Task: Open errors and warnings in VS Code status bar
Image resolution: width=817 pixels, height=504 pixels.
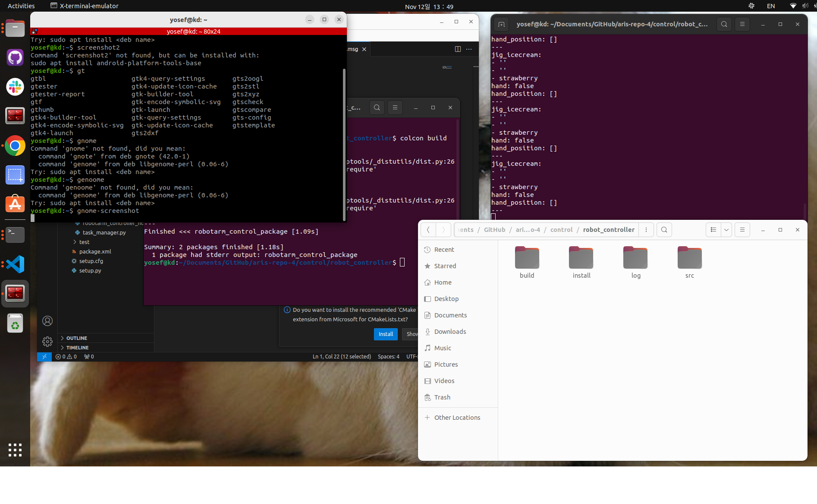Action: click(66, 357)
